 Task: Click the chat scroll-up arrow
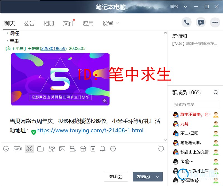[x=165, y=33]
